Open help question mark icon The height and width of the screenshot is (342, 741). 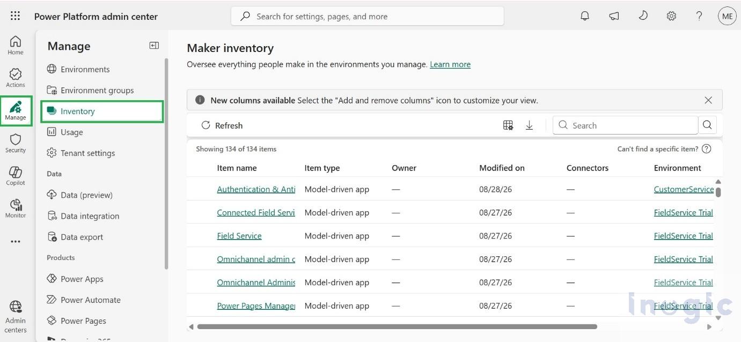pyautogui.click(x=699, y=16)
